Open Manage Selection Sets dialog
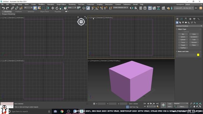This screenshot has height=114, width=203. pyautogui.click(x=110, y=8)
